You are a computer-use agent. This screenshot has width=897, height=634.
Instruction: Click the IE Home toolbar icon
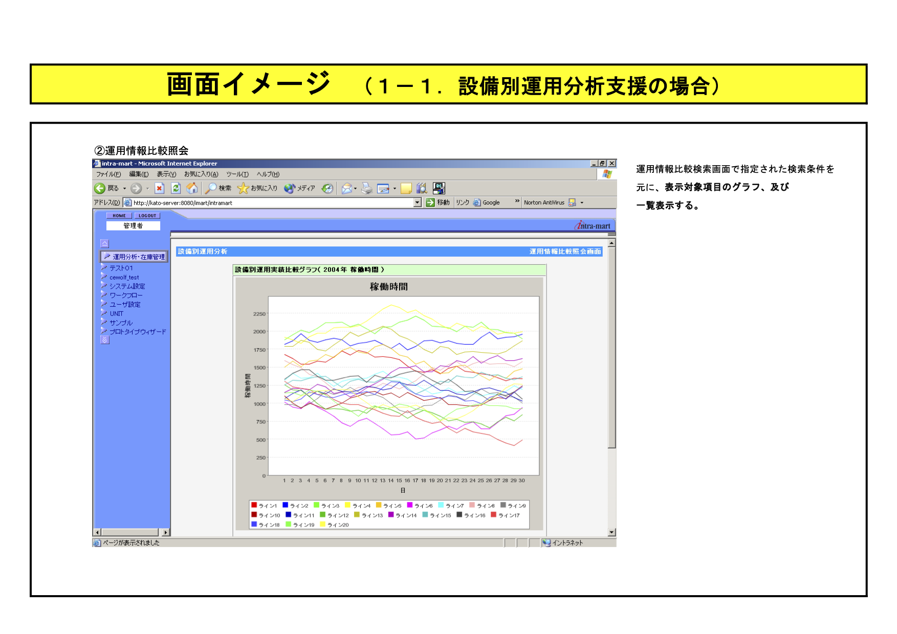click(x=192, y=189)
